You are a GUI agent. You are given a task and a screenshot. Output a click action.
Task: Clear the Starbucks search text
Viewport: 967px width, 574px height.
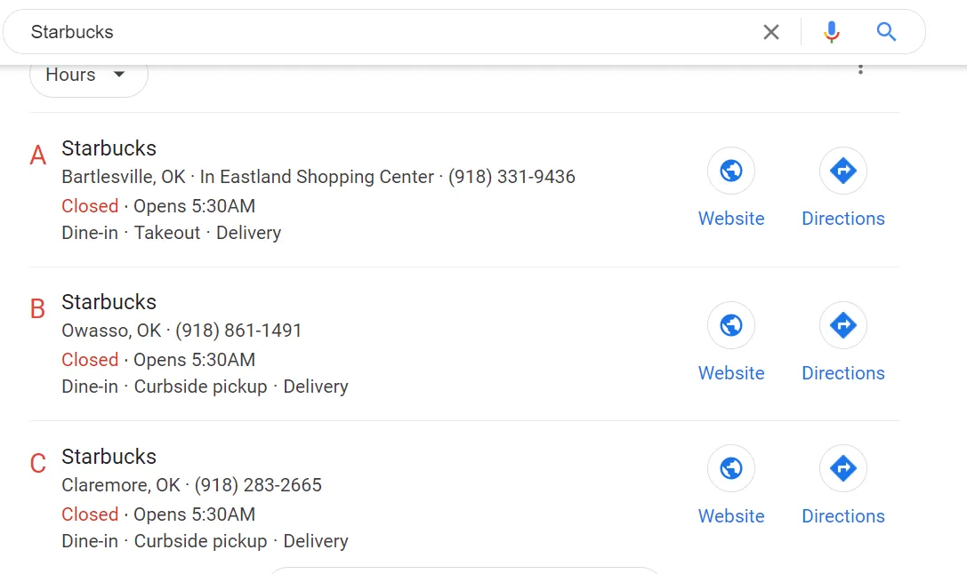tap(770, 32)
